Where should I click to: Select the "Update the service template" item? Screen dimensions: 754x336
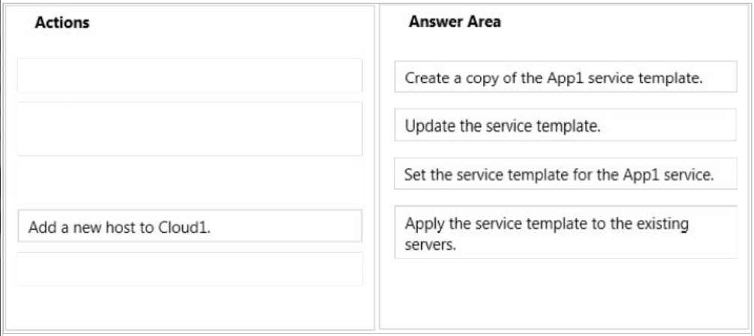click(566, 125)
